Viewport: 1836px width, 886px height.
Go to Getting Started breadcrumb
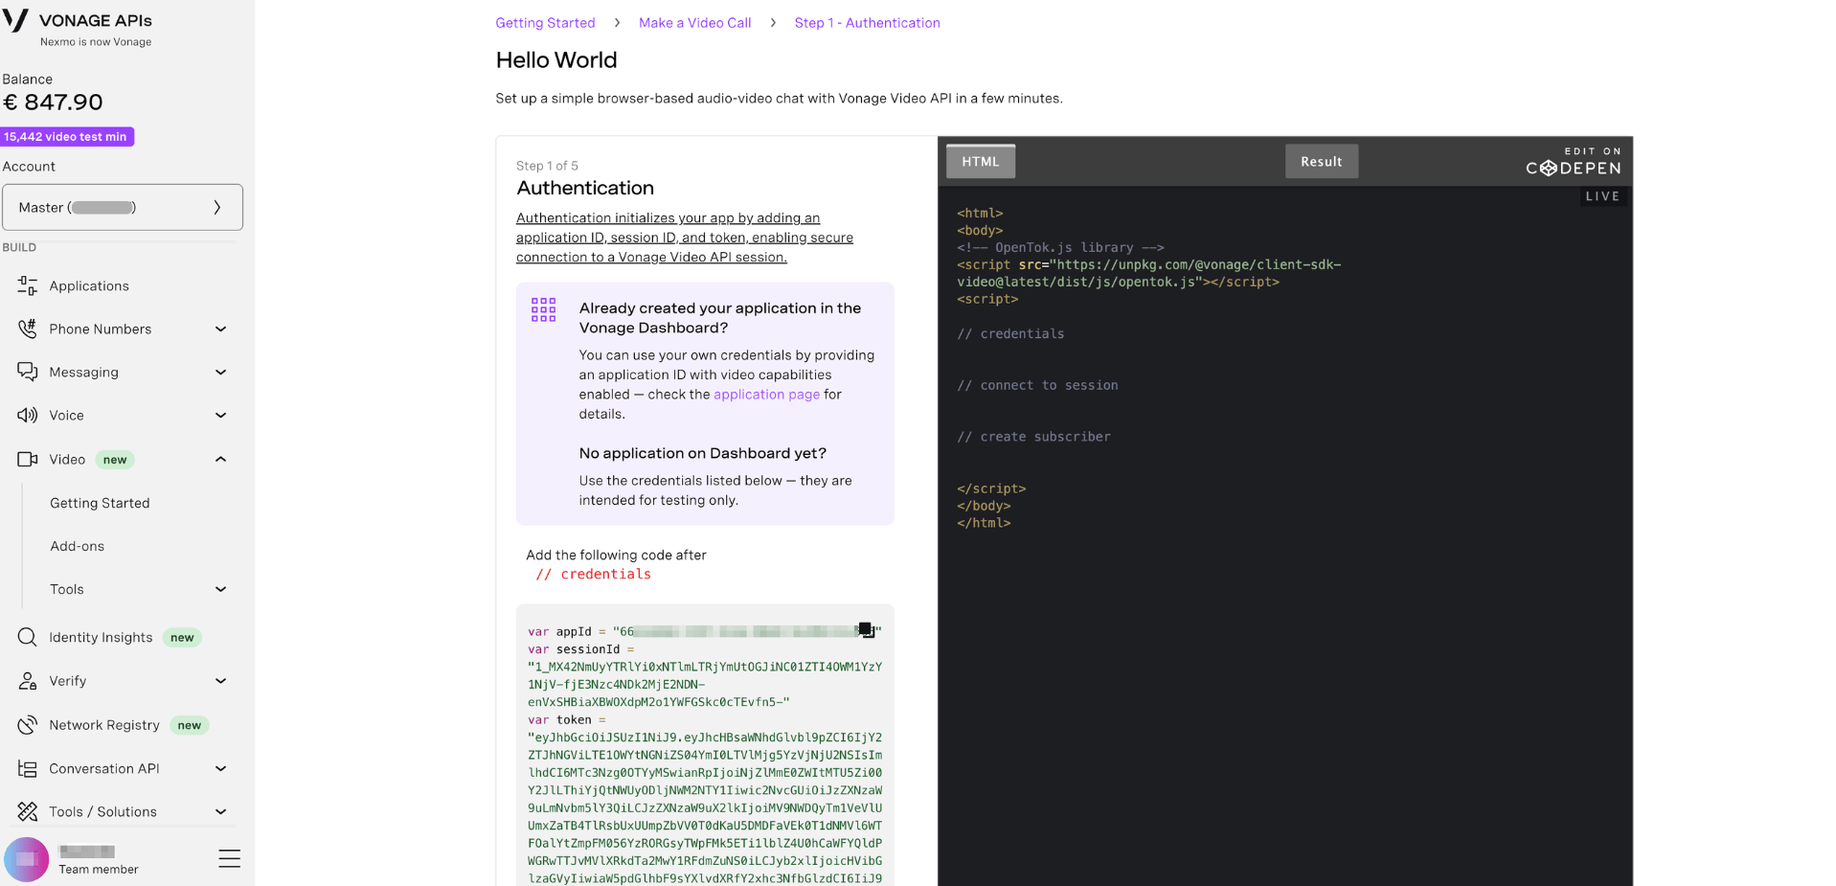click(x=545, y=23)
